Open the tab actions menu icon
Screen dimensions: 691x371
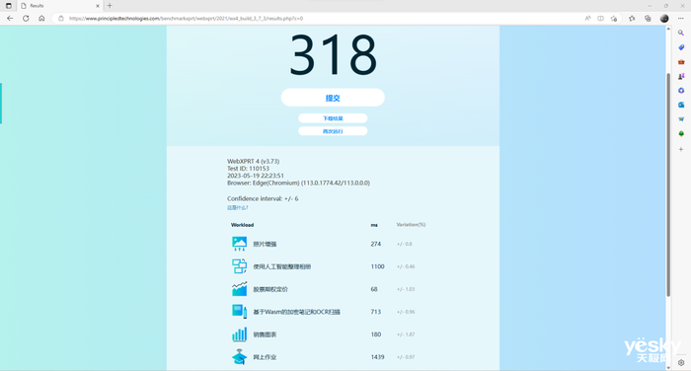pyautogui.click(x=8, y=6)
